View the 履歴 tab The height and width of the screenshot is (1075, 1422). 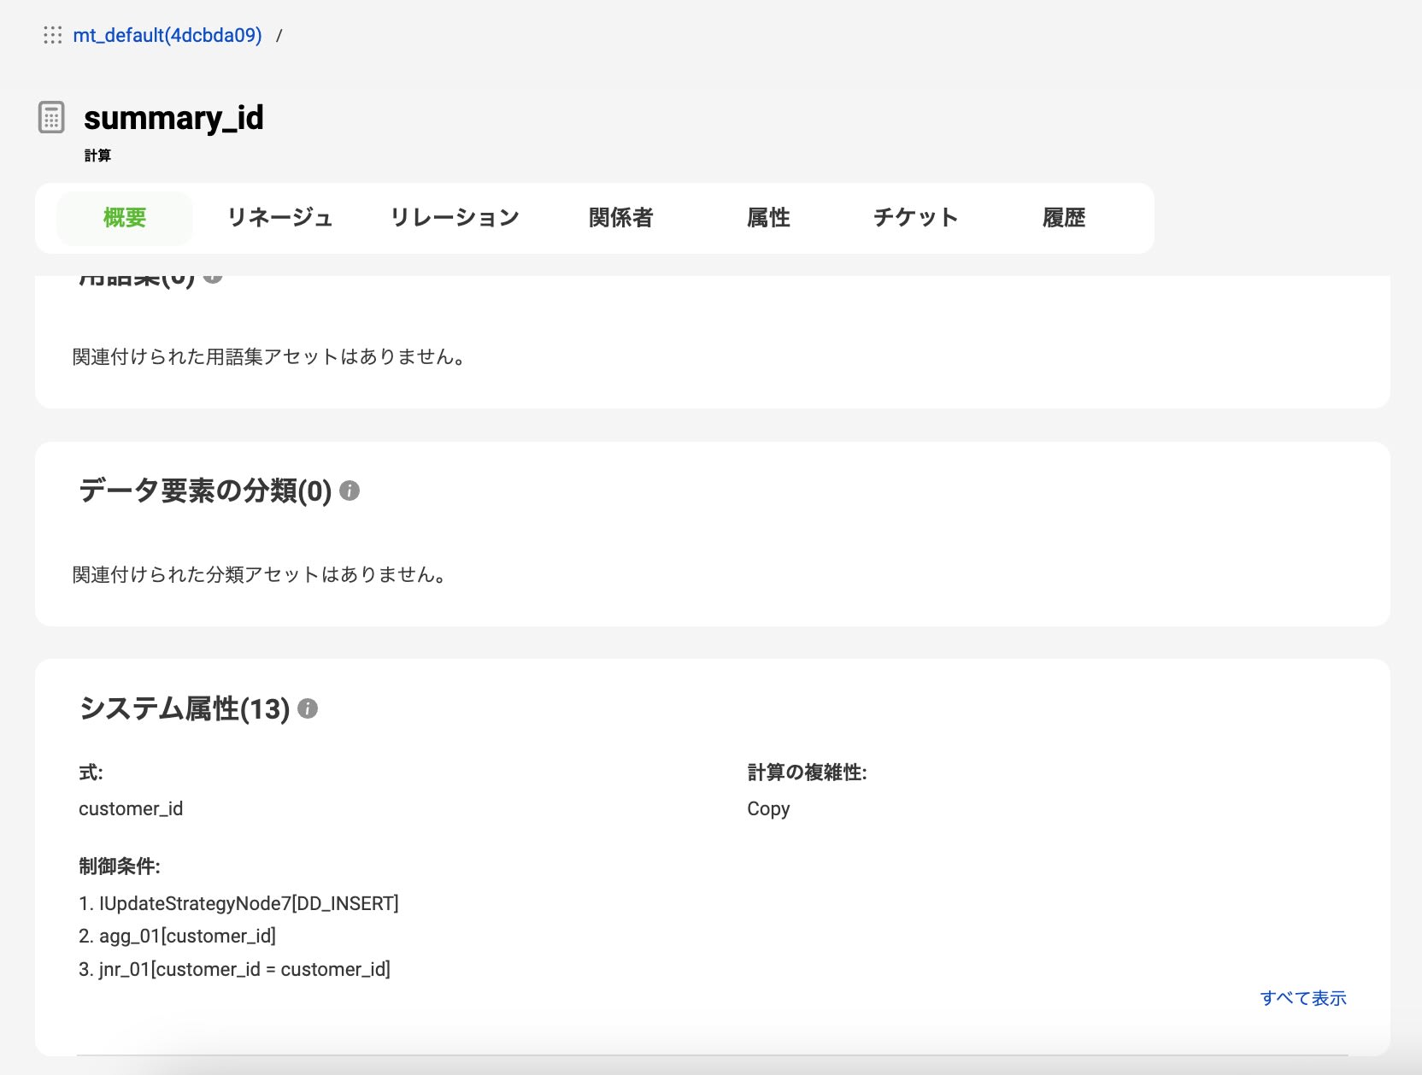coord(1064,218)
